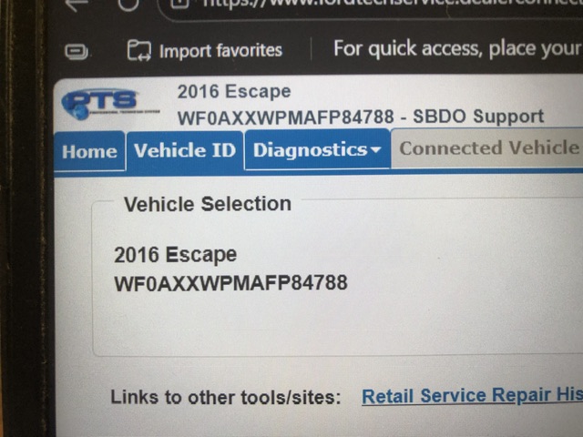Click the site info icon in address bar
Screen dimensions: 583x437
tap(180, 4)
